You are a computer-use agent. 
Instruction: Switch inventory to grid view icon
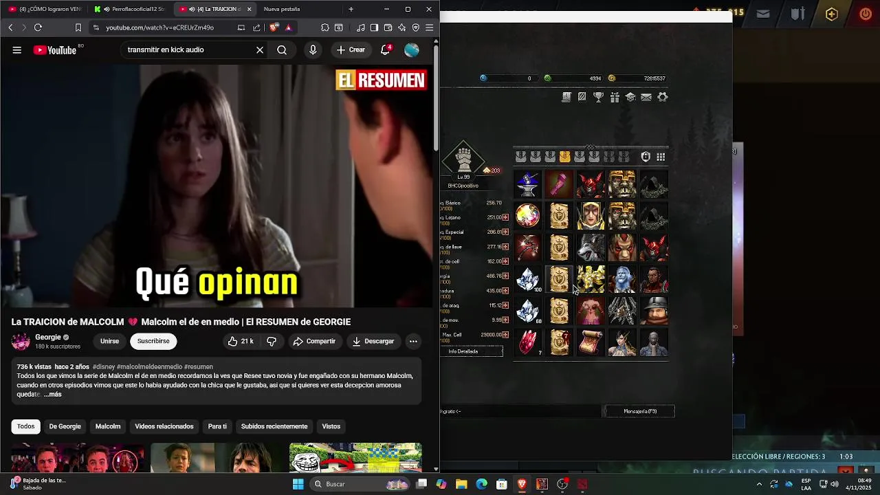click(661, 157)
